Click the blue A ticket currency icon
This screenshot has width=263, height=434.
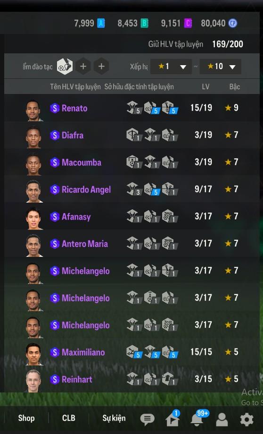(x=101, y=23)
